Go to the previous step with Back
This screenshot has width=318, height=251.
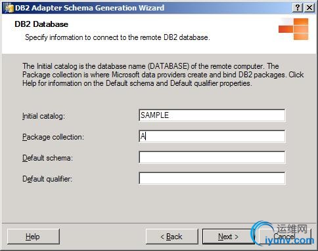(x=172, y=237)
